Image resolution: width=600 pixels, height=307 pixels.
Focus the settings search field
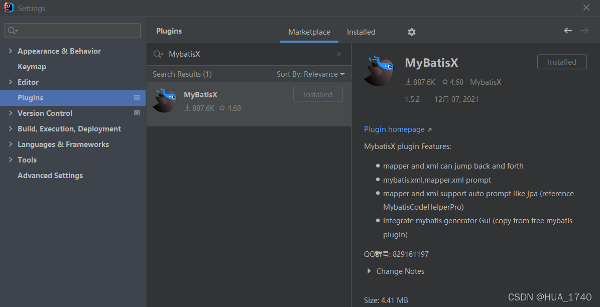click(x=72, y=31)
